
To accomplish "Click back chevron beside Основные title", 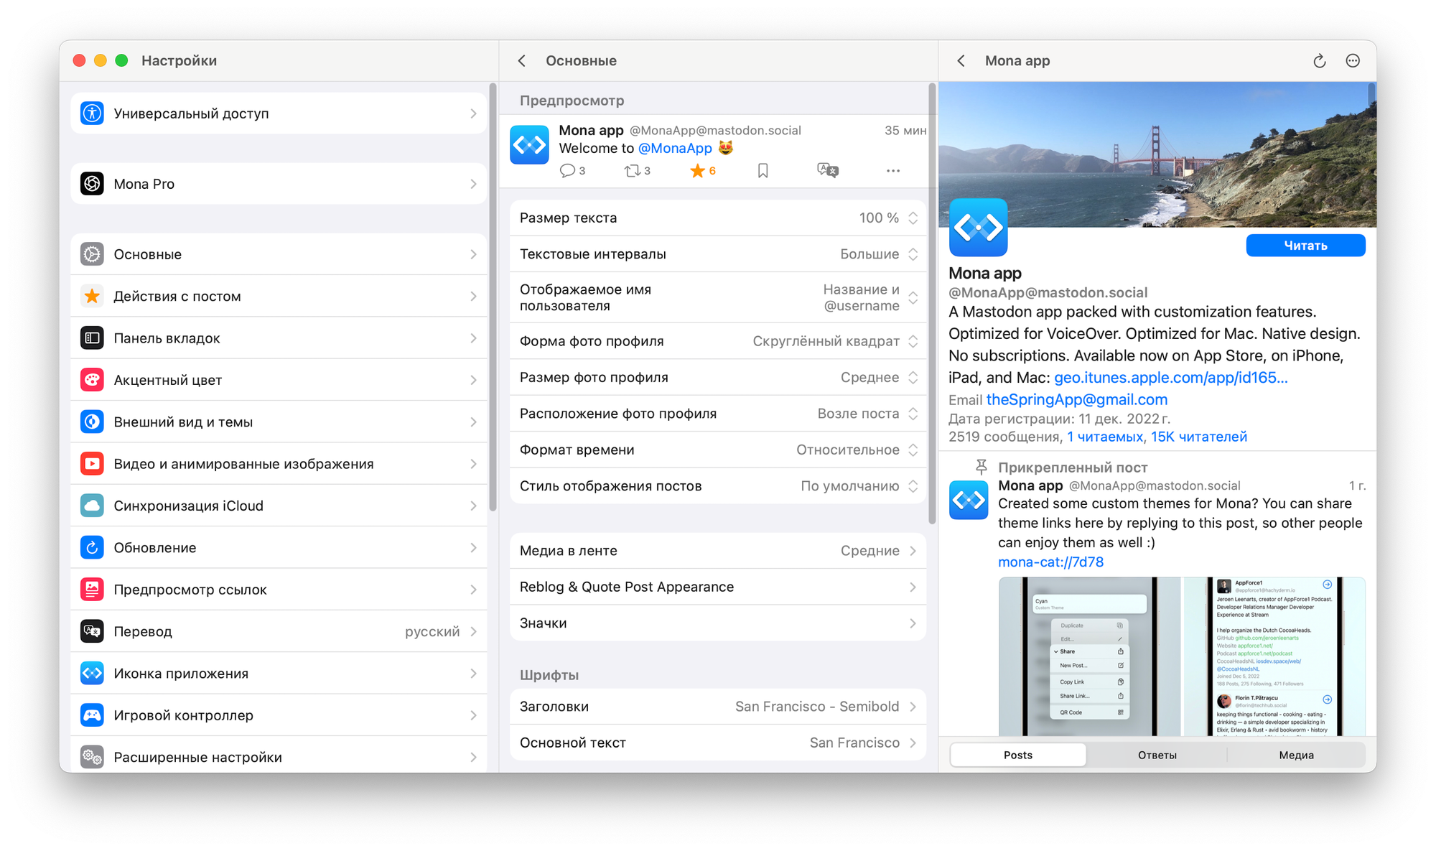I will 522,61.
